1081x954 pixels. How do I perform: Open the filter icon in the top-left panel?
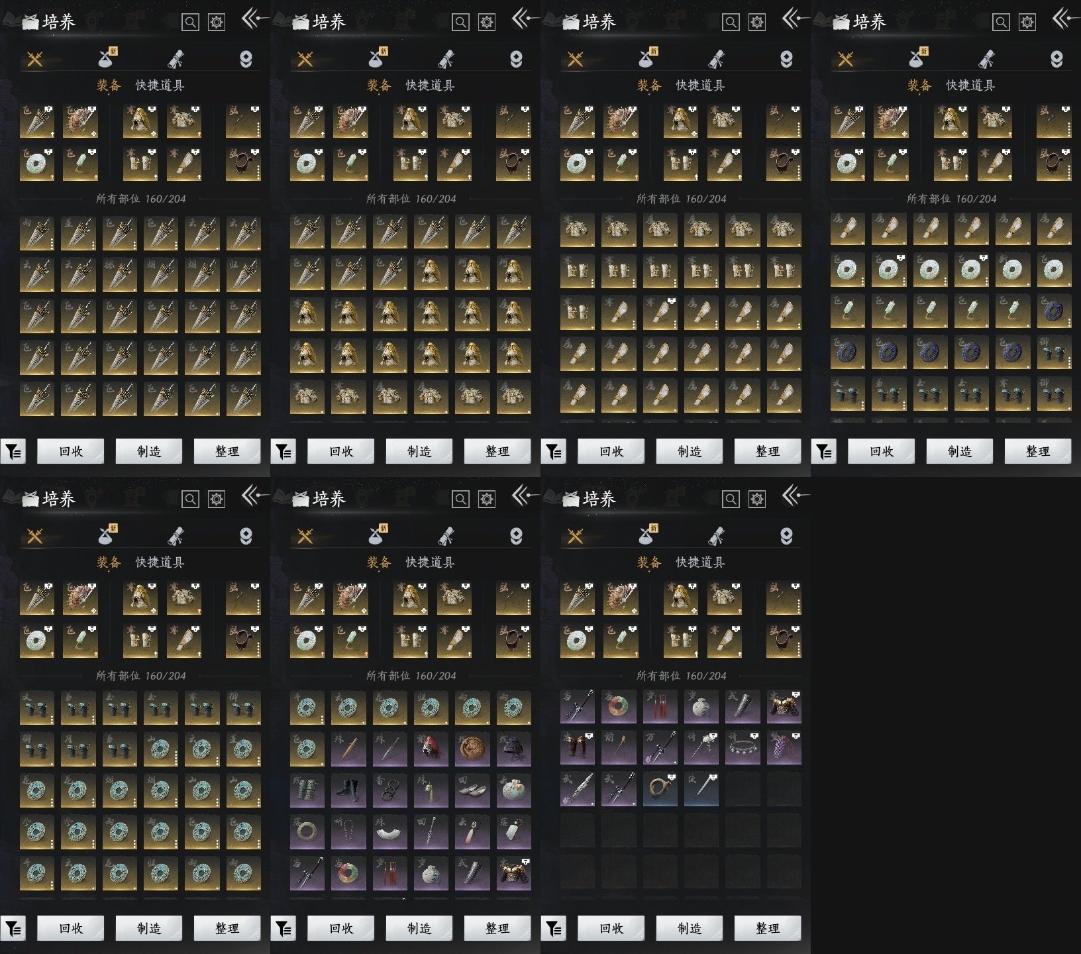tap(13, 452)
